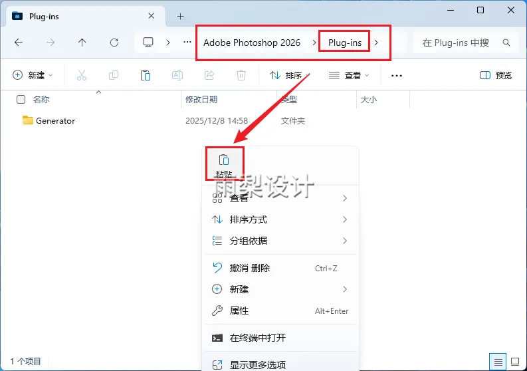The height and width of the screenshot is (371, 527).
Task: Click Plug-ins breadcrumb segment
Action: coord(345,43)
